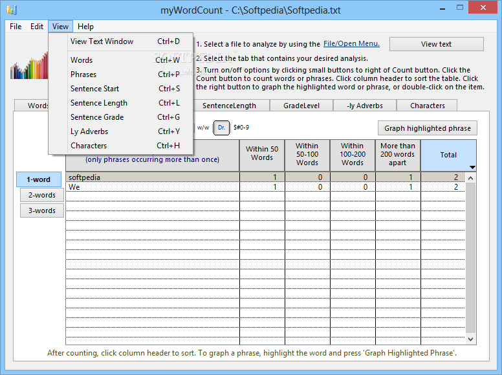Choose Sentence Start from View menu
The image size is (502, 375).
[121, 89]
